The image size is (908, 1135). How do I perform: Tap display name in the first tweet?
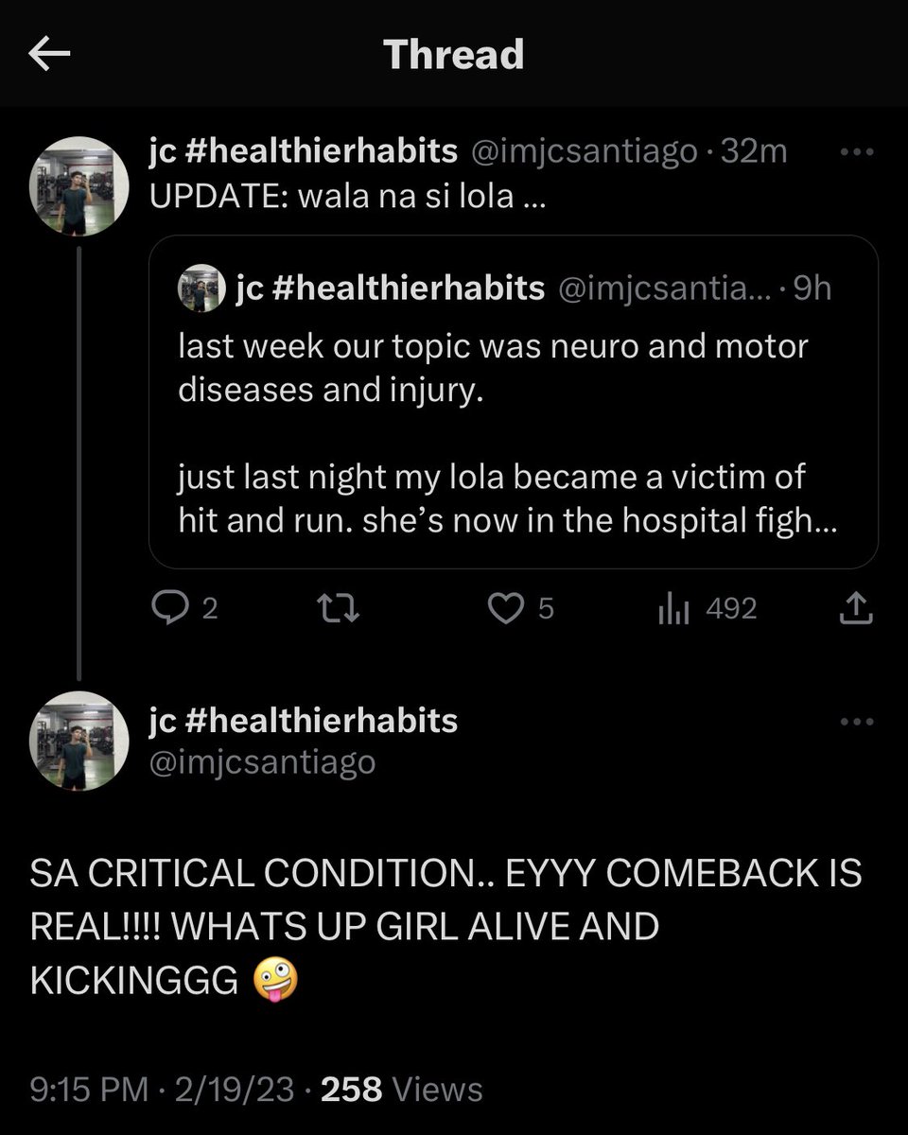304,152
